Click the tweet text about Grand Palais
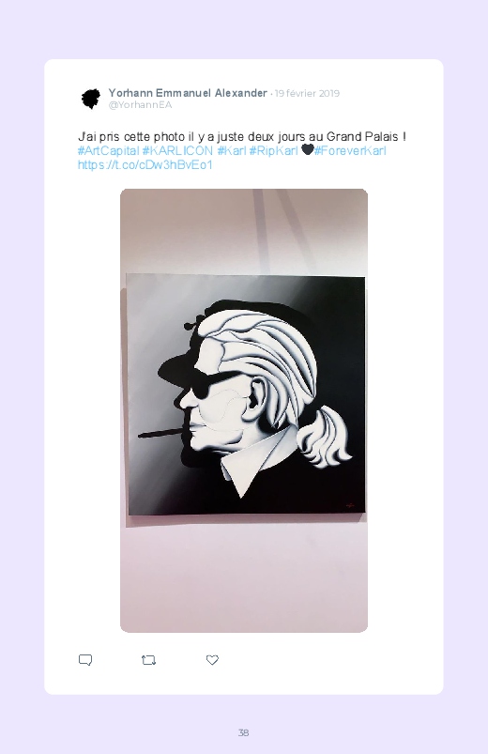 (x=242, y=136)
